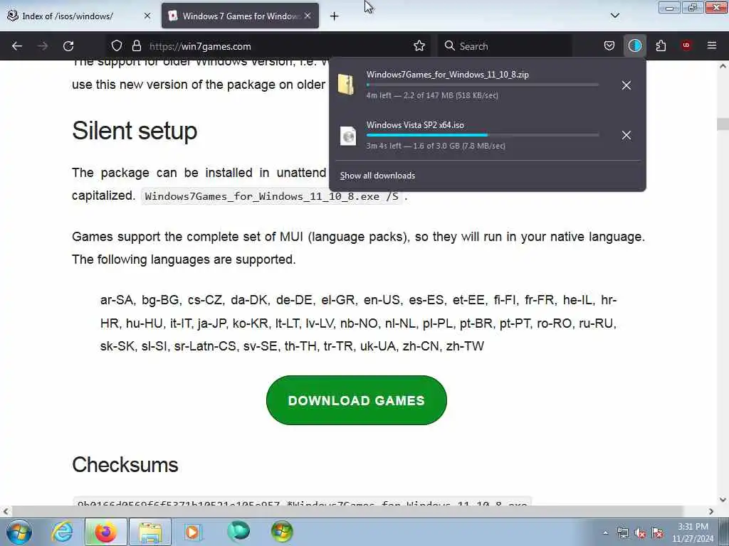Open the tracking protection shield icon
The width and height of the screenshot is (729, 546).
117,46
